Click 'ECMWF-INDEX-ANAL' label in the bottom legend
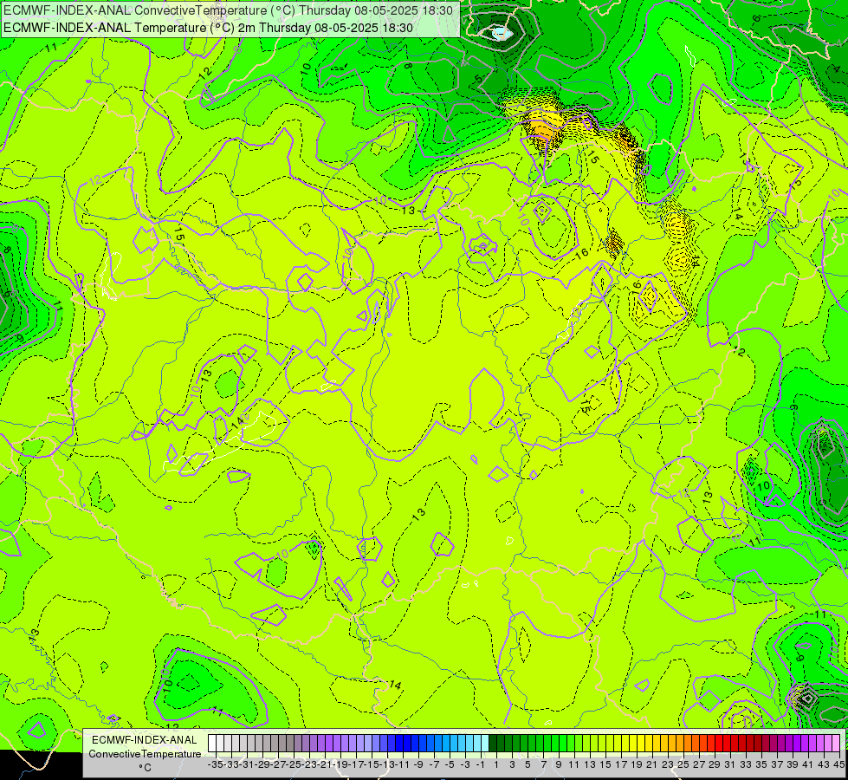This screenshot has height=780, width=848. click(x=145, y=740)
